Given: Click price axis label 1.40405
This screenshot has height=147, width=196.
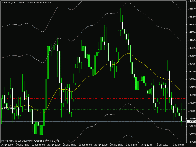Looking at the screenshot, I should 192,64.
